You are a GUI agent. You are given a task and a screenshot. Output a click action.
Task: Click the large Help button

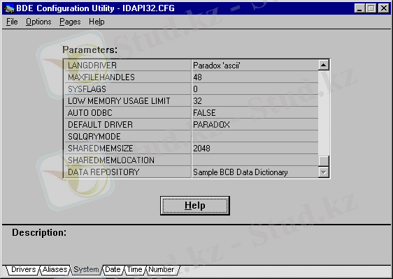pos(195,206)
